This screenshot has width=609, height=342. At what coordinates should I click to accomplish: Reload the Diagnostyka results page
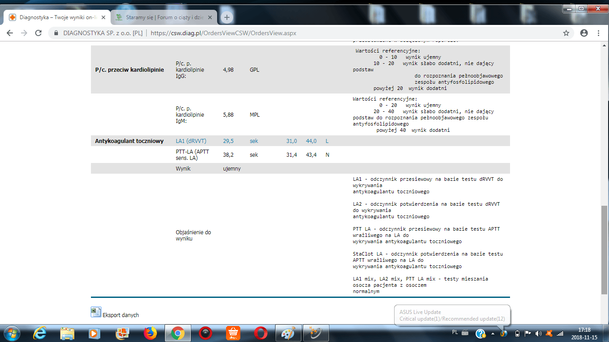pyautogui.click(x=38, y=33)
